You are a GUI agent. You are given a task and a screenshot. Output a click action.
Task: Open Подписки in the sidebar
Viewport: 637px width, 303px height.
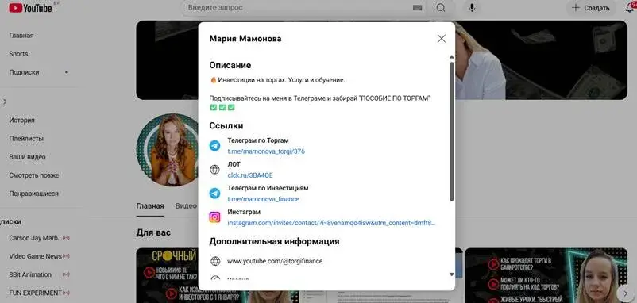(x=25, y=72)
